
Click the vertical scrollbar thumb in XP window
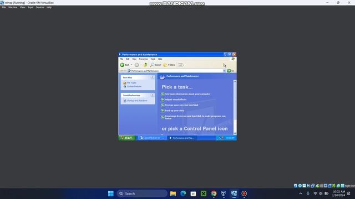(235, 101)
